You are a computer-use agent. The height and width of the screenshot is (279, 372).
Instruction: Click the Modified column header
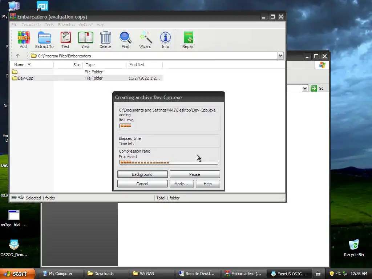pyautogui.click(x=144, y=65)
